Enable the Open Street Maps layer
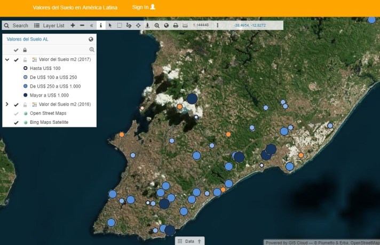This screenshot has height=245, width=380. pos(17,113)
